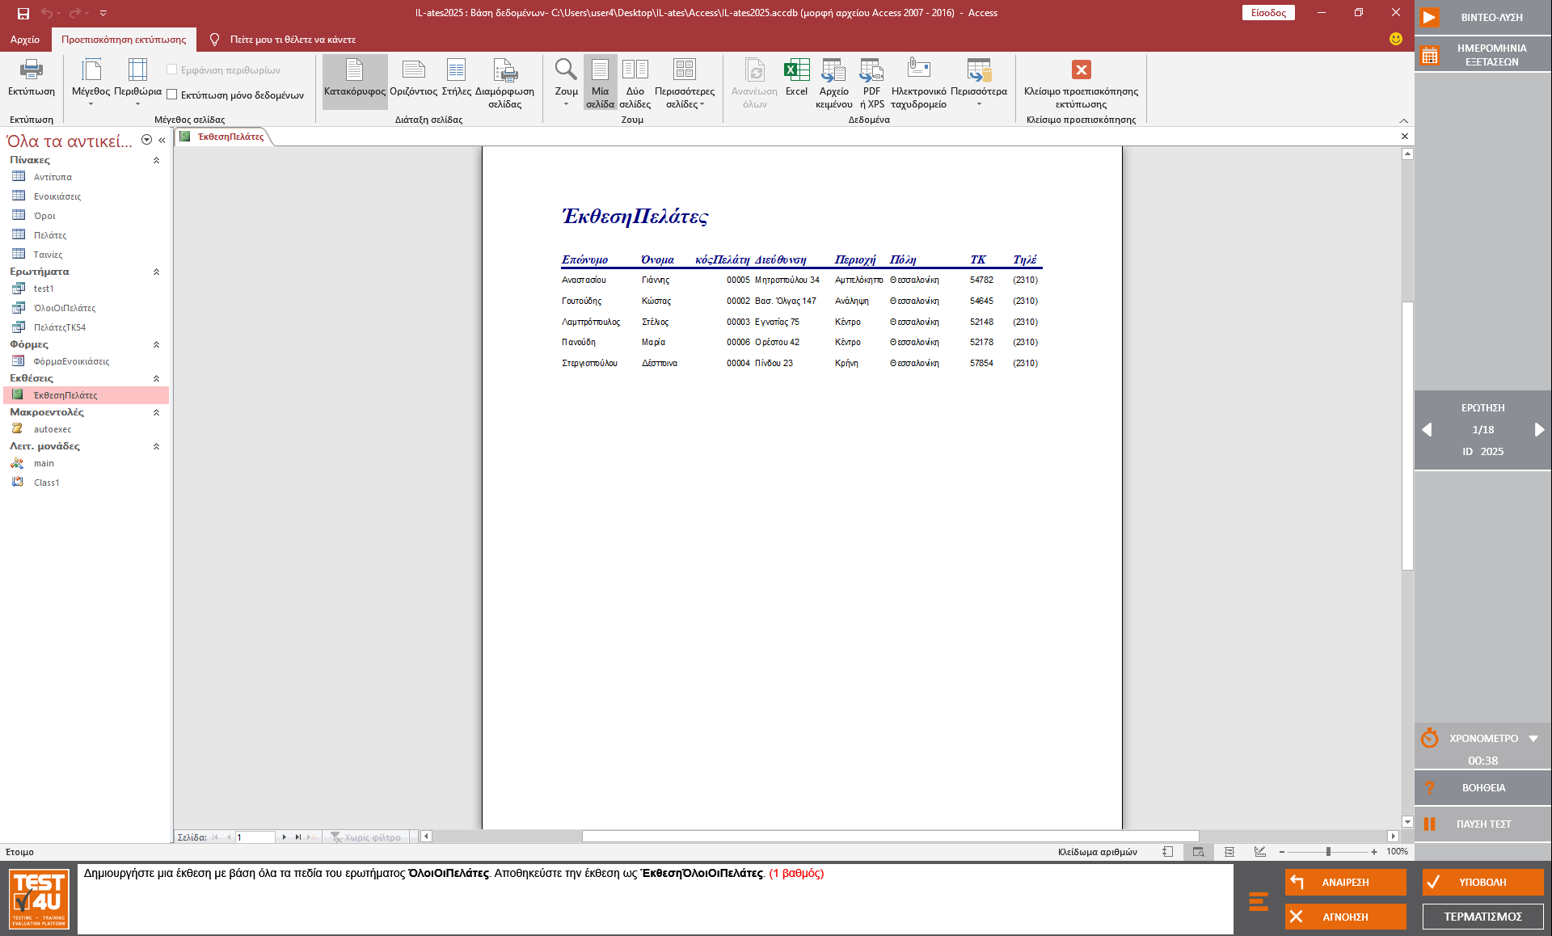Enable Εκτύπωση μόνο δεδομένων checkbox
The width and height of the screenshot is (1552, 936).
coord(173,95)
